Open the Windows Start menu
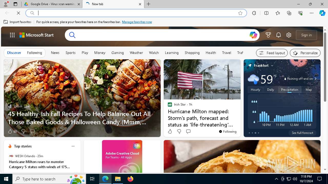Viewport: 328px width, 184px height. [6, 179]
